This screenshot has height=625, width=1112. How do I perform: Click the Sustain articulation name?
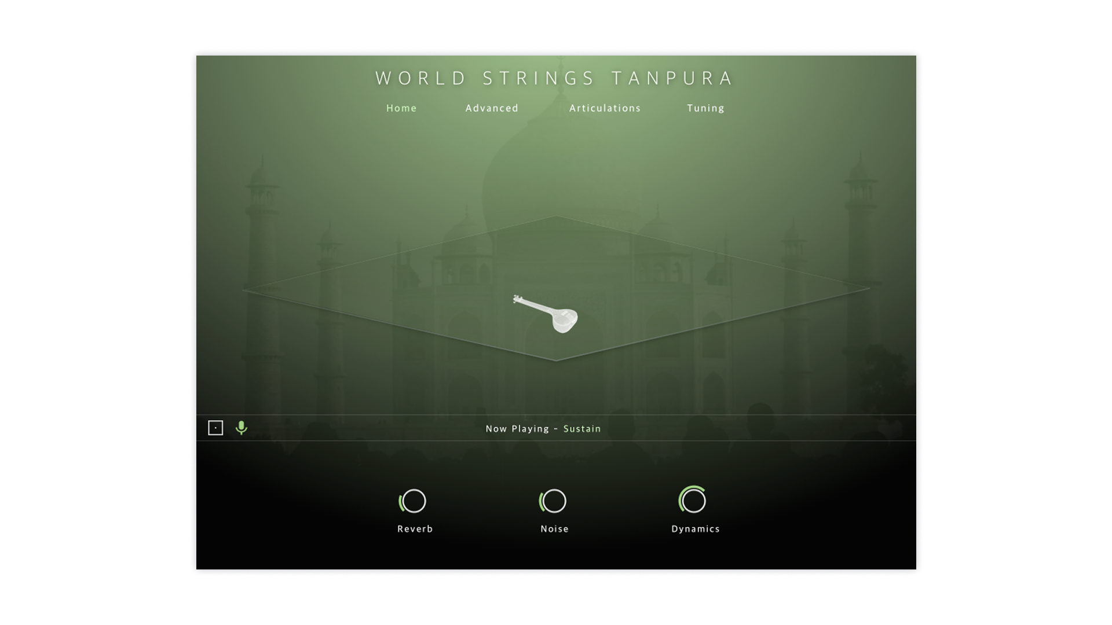click(x=582, y=429)
